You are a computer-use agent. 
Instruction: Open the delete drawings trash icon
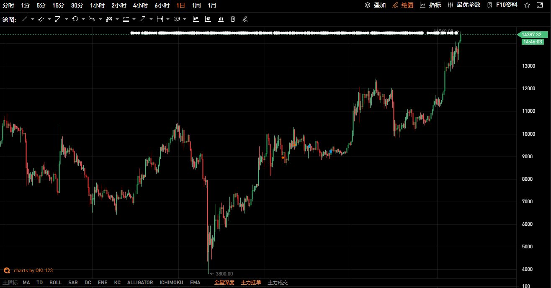pyautogui.click(x=232, y=19)
